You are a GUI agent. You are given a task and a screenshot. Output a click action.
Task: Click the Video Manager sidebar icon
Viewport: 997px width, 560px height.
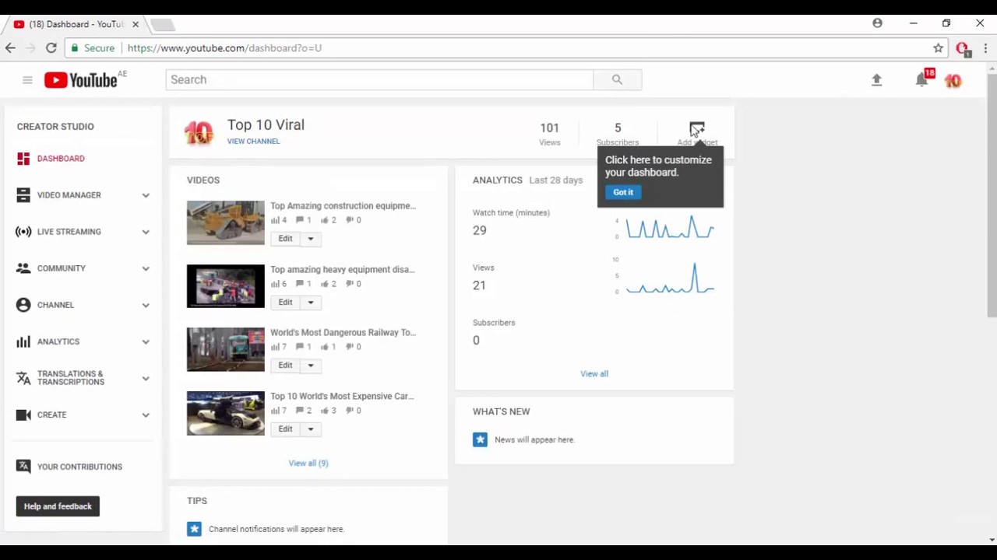point(23,195)
